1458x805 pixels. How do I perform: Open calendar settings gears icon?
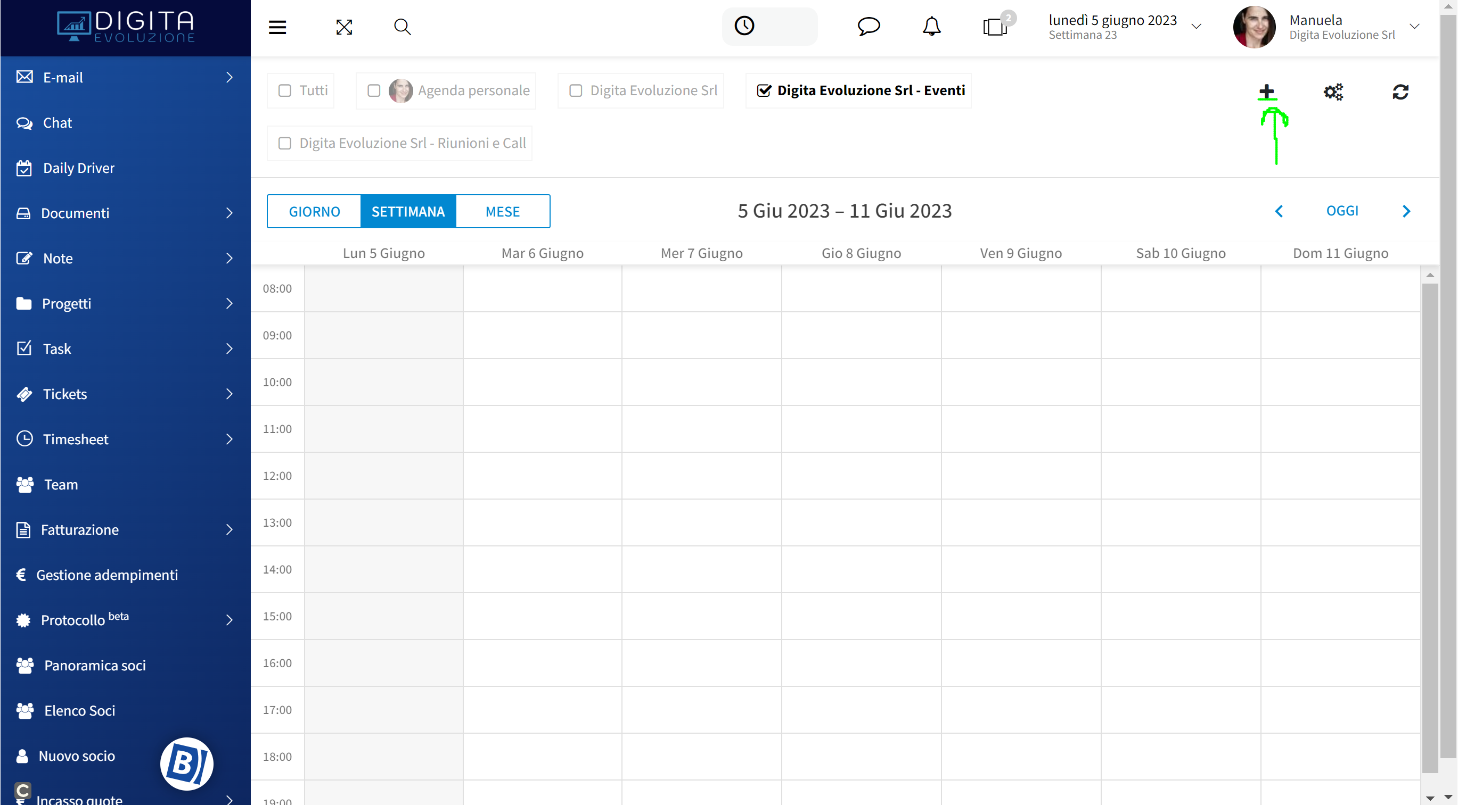click(x=1333, y=92)
